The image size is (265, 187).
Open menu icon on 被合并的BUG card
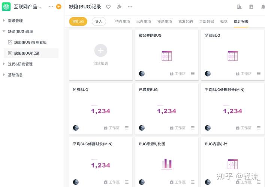pos(193,74)
